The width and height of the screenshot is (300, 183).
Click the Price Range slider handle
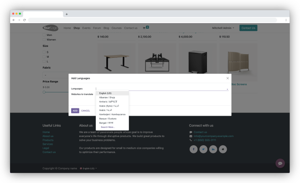[x=44, y=92]
